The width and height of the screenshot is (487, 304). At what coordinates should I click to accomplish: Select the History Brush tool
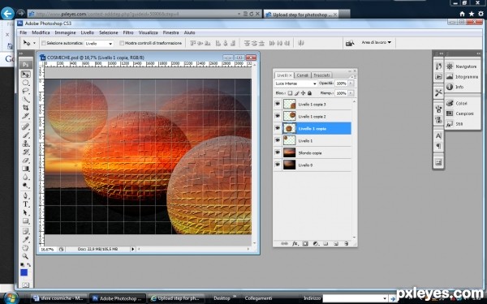[25, 152]
